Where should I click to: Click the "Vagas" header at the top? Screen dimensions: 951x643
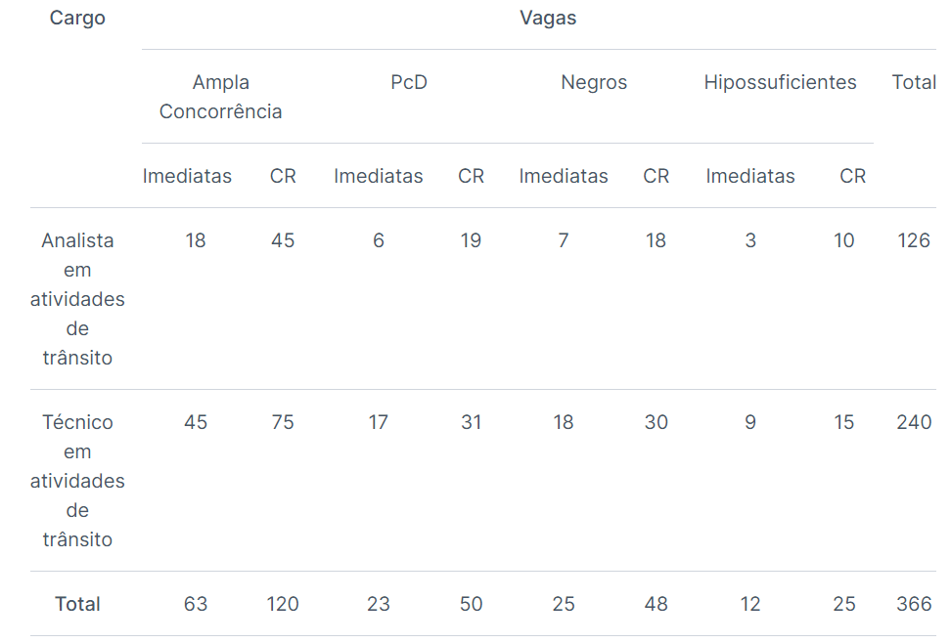(x=548, y=19)
